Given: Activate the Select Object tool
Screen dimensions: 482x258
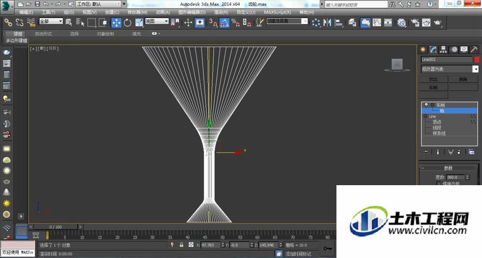Looking at the screenshot, I should 68,23.
